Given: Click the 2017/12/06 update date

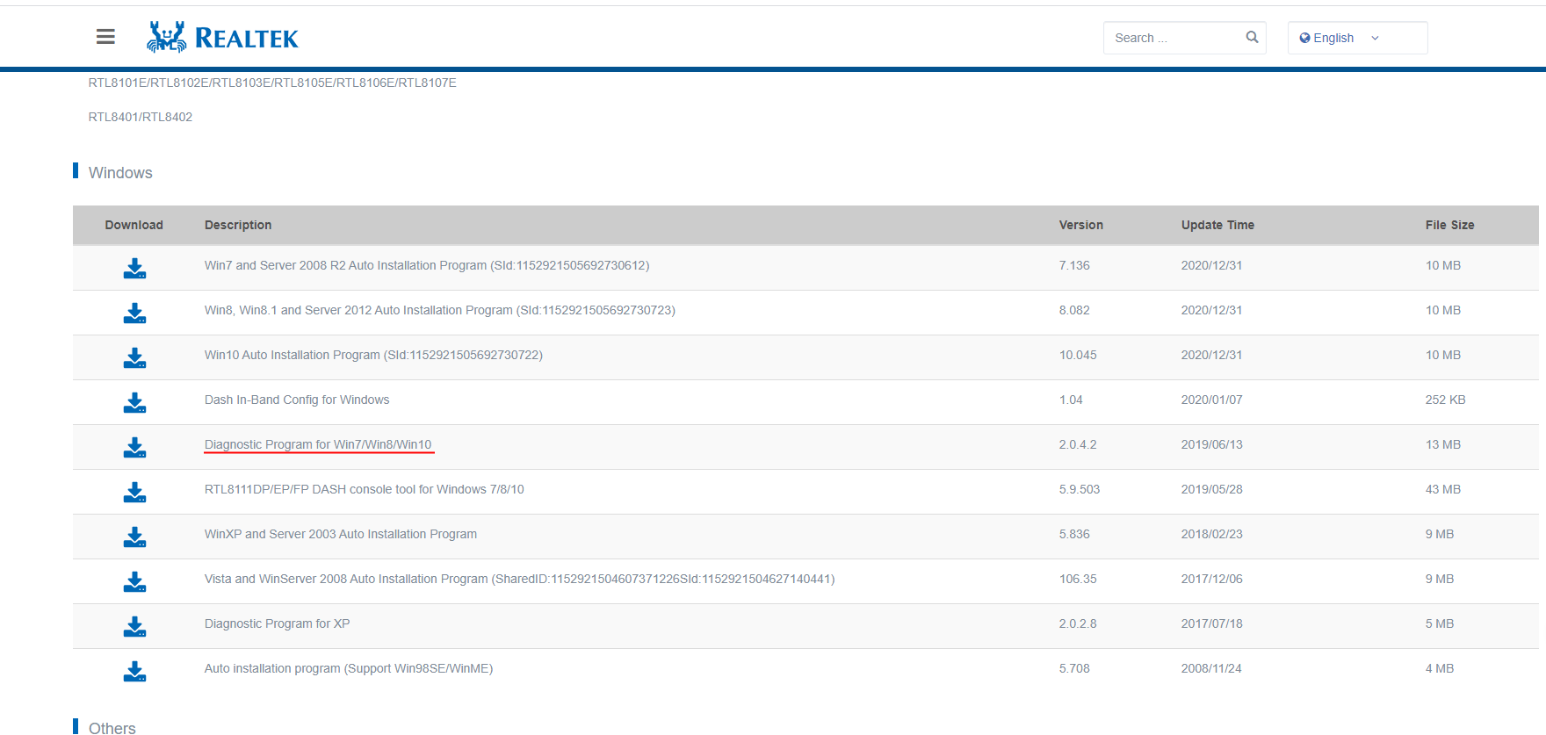Looking at the screenshot, I should 1212,579.
